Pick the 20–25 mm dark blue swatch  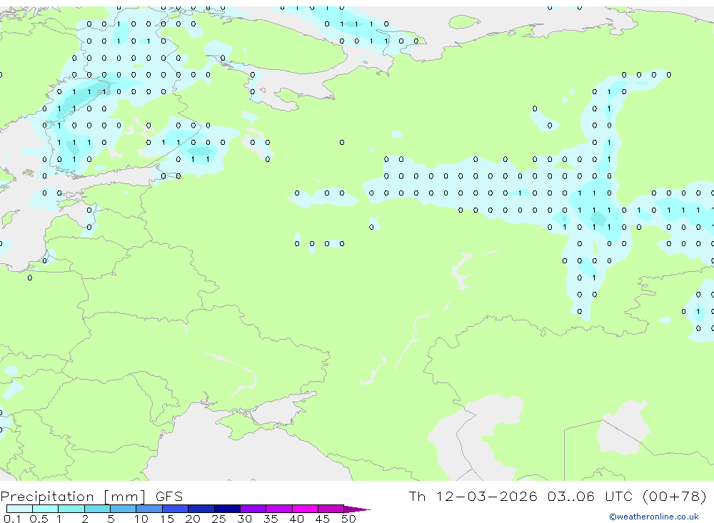click(201, 509)
